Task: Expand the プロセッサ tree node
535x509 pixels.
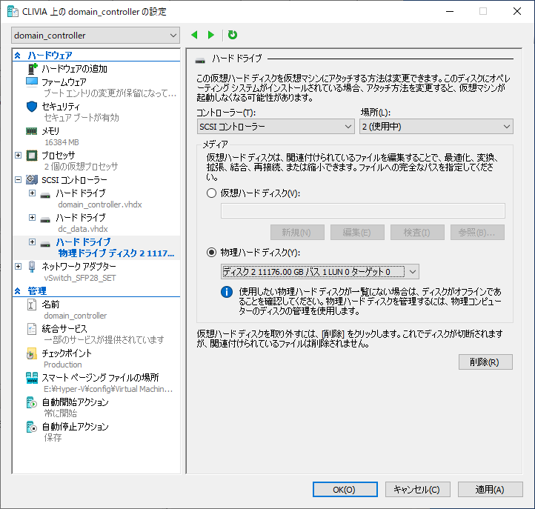Action: [19, 156]
